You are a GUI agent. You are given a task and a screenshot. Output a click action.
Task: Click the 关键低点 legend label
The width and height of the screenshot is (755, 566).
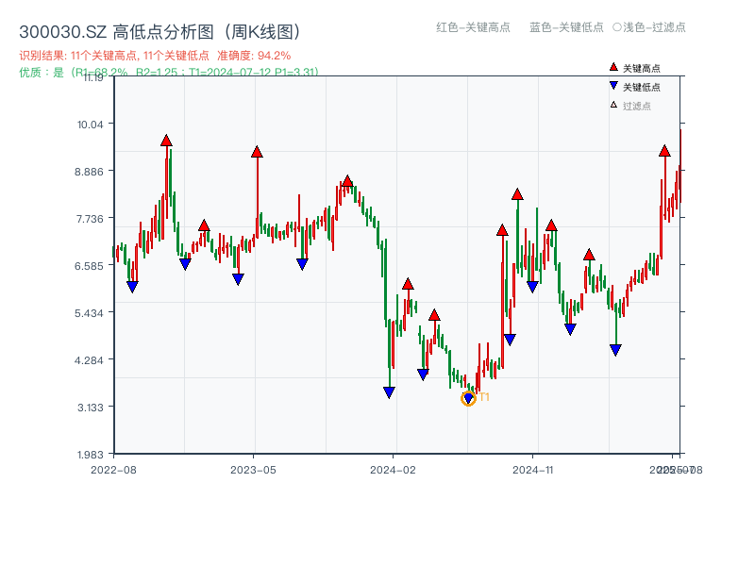(x=642, y=87)
